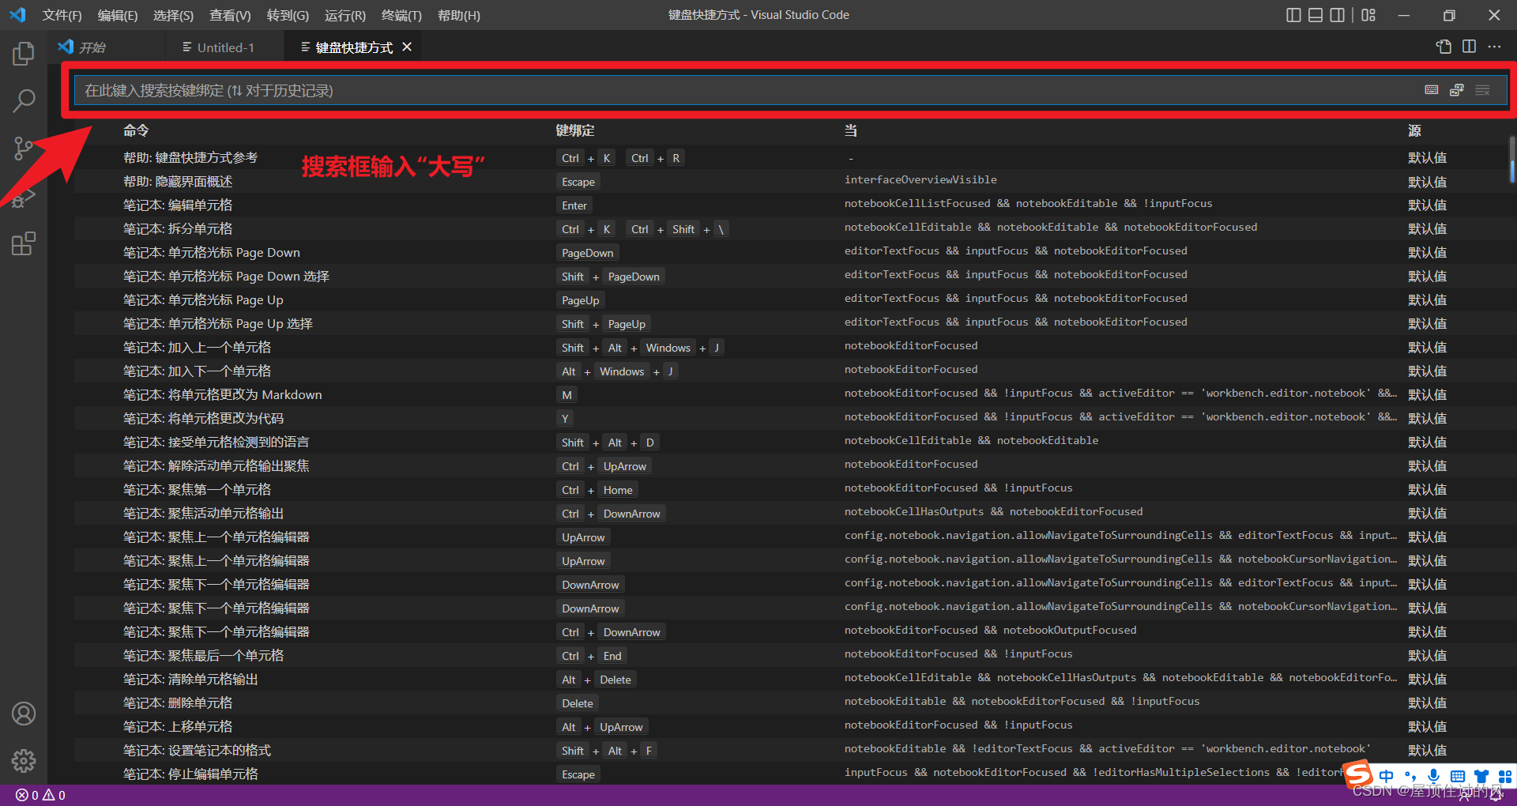
Task: Toggle primary side bar layout icon
Action: 1293,15
